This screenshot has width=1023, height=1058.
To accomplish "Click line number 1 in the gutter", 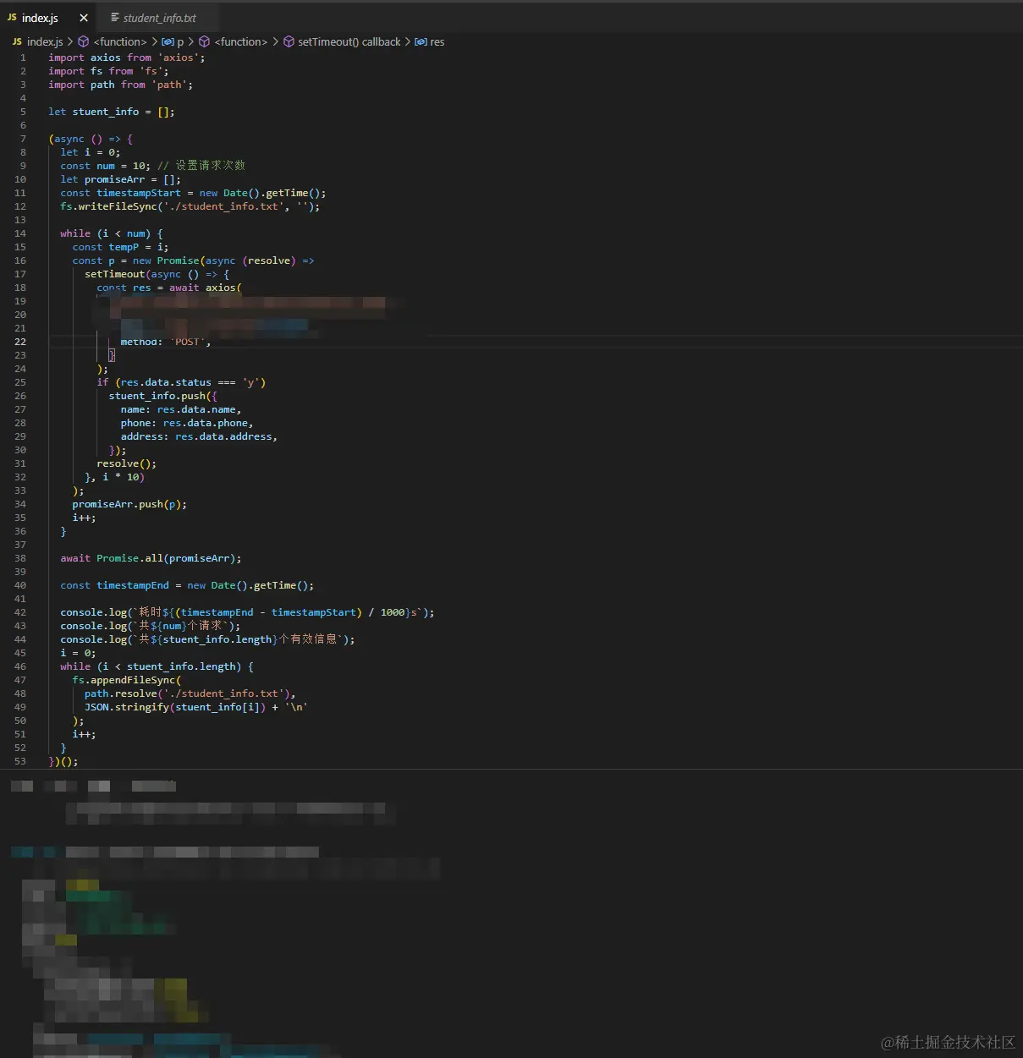I will [x=23, y=58].
